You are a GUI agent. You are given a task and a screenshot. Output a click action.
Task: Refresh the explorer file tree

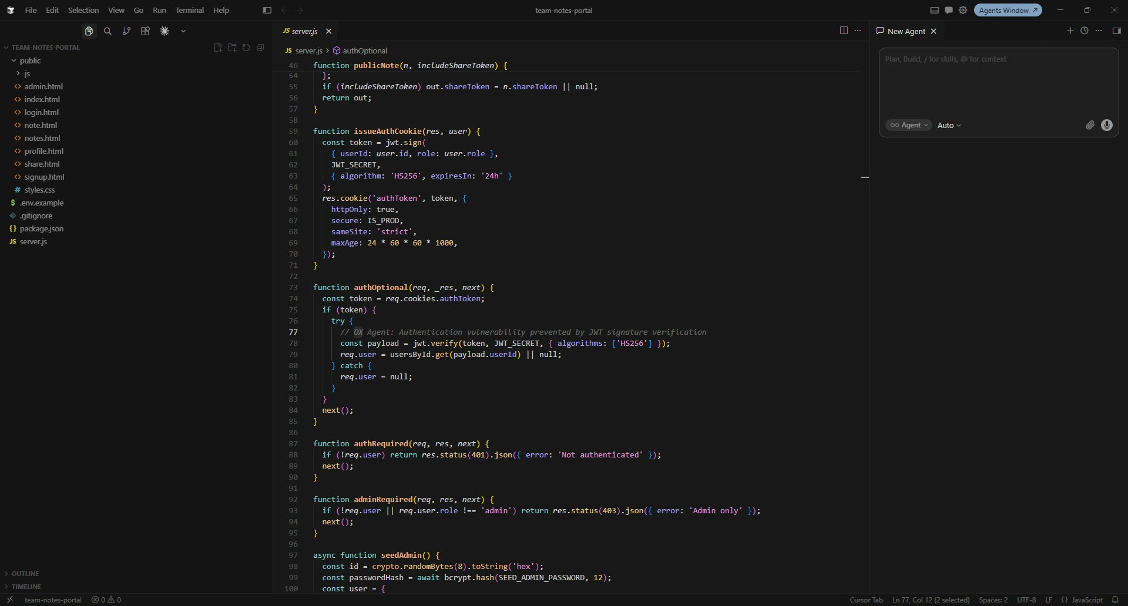click(246, 48)
